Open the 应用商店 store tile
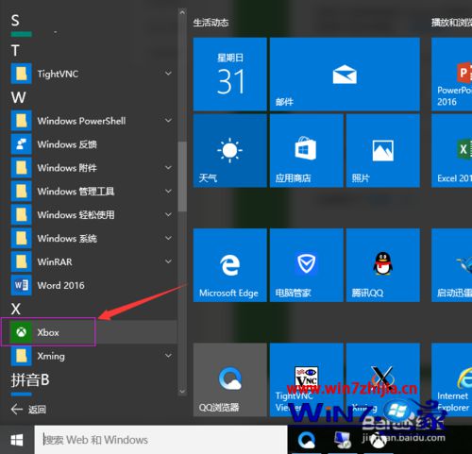 click(307, 151)
